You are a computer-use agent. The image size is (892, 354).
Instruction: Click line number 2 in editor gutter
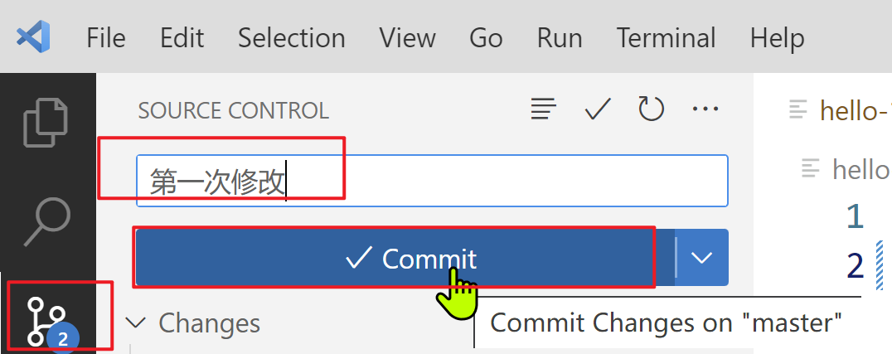(855, 265)
